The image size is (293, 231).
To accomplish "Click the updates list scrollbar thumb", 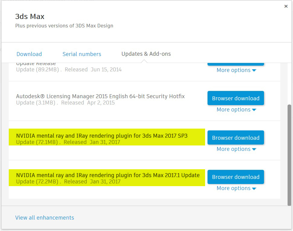I will (289, 155).
